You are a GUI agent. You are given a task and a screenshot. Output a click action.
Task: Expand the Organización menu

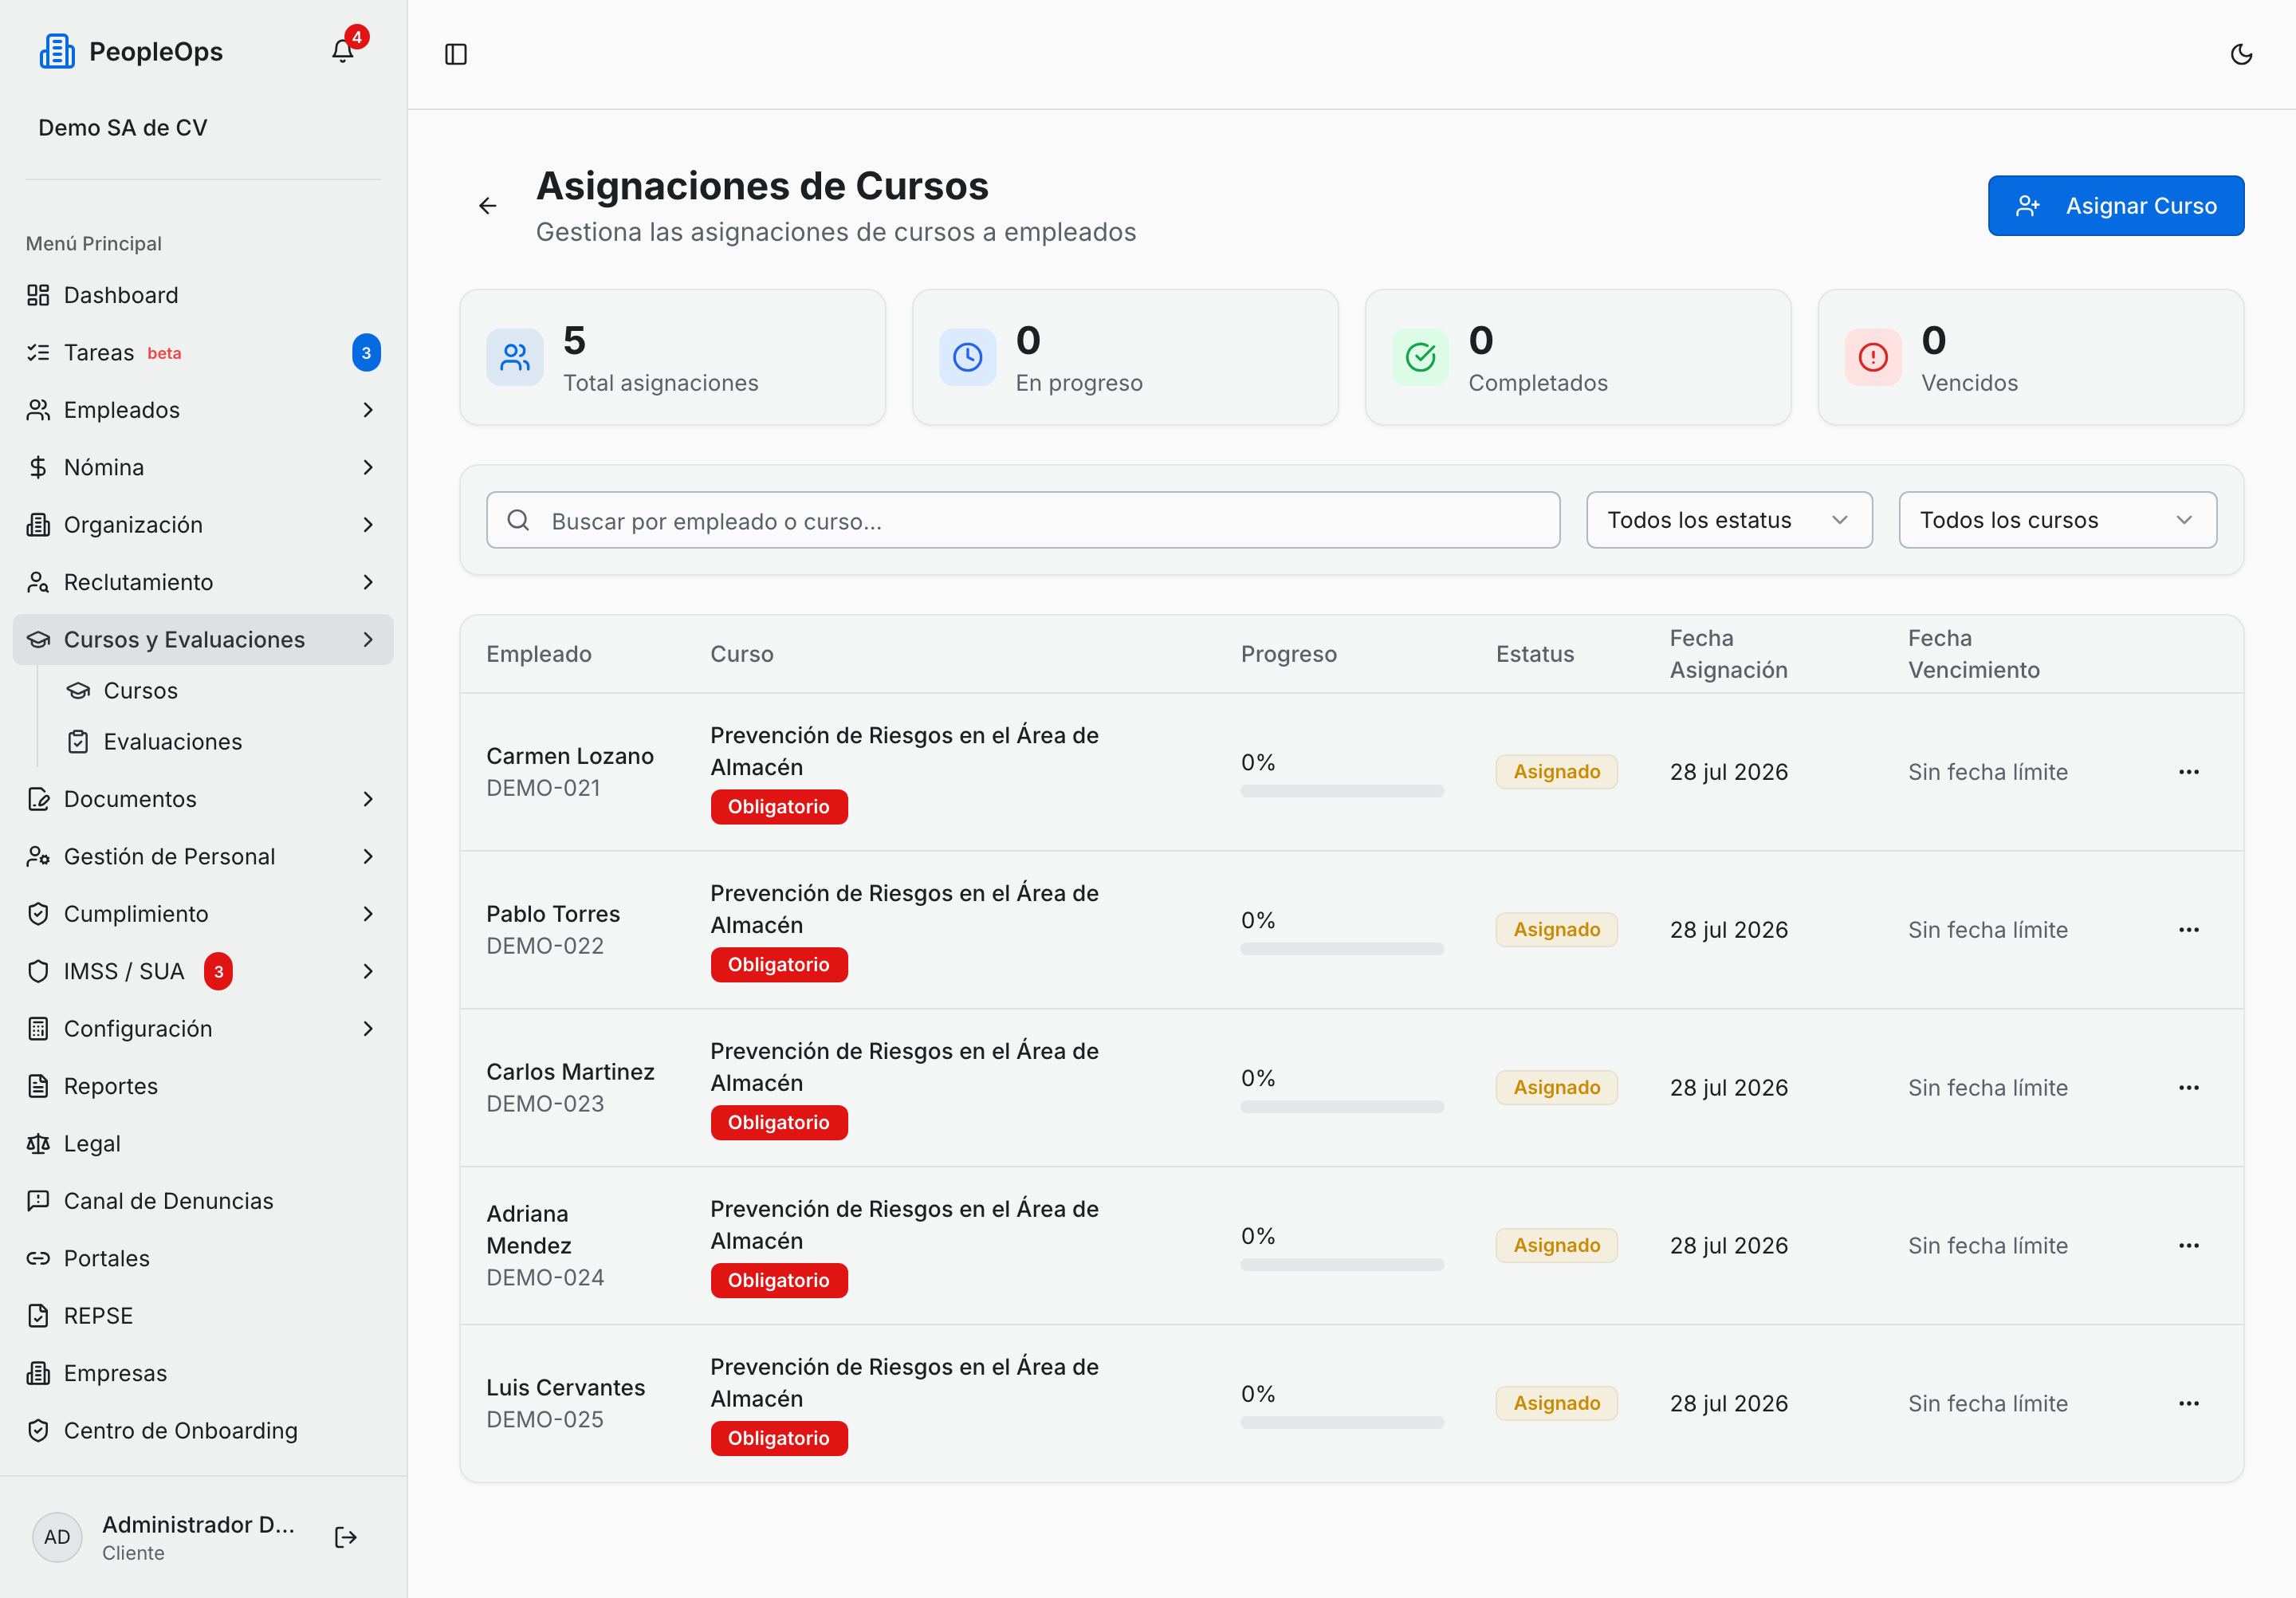click(203, 525)
